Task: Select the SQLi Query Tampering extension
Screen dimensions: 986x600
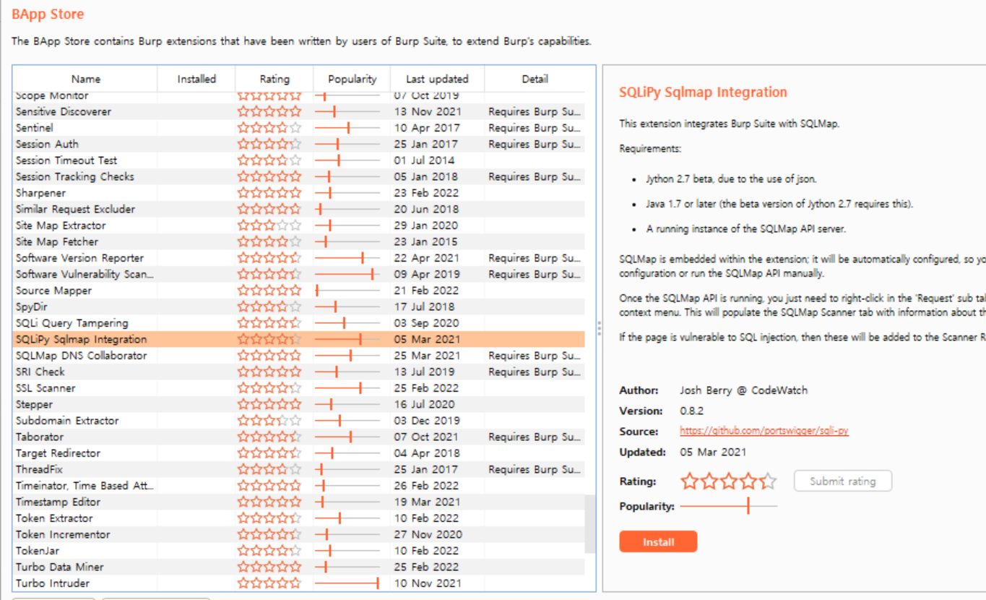Action: (299, 322)
